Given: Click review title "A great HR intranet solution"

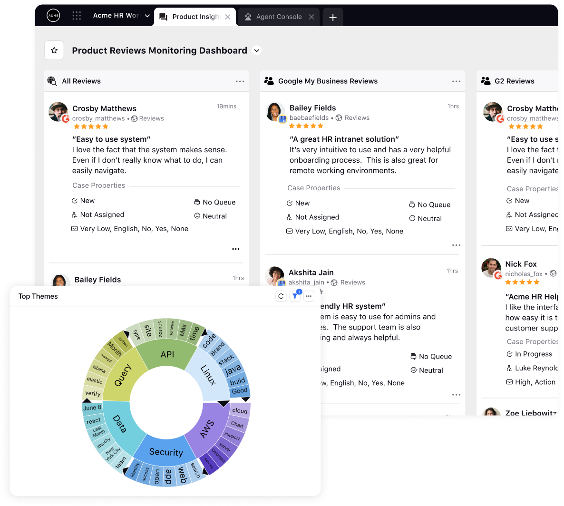Looking at the screenshot, I should 344,139.
